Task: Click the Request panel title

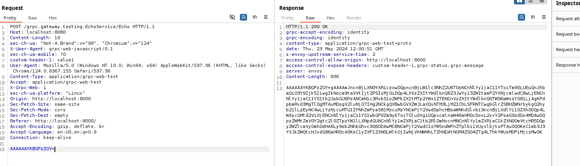Action: [x=12, y=8]
